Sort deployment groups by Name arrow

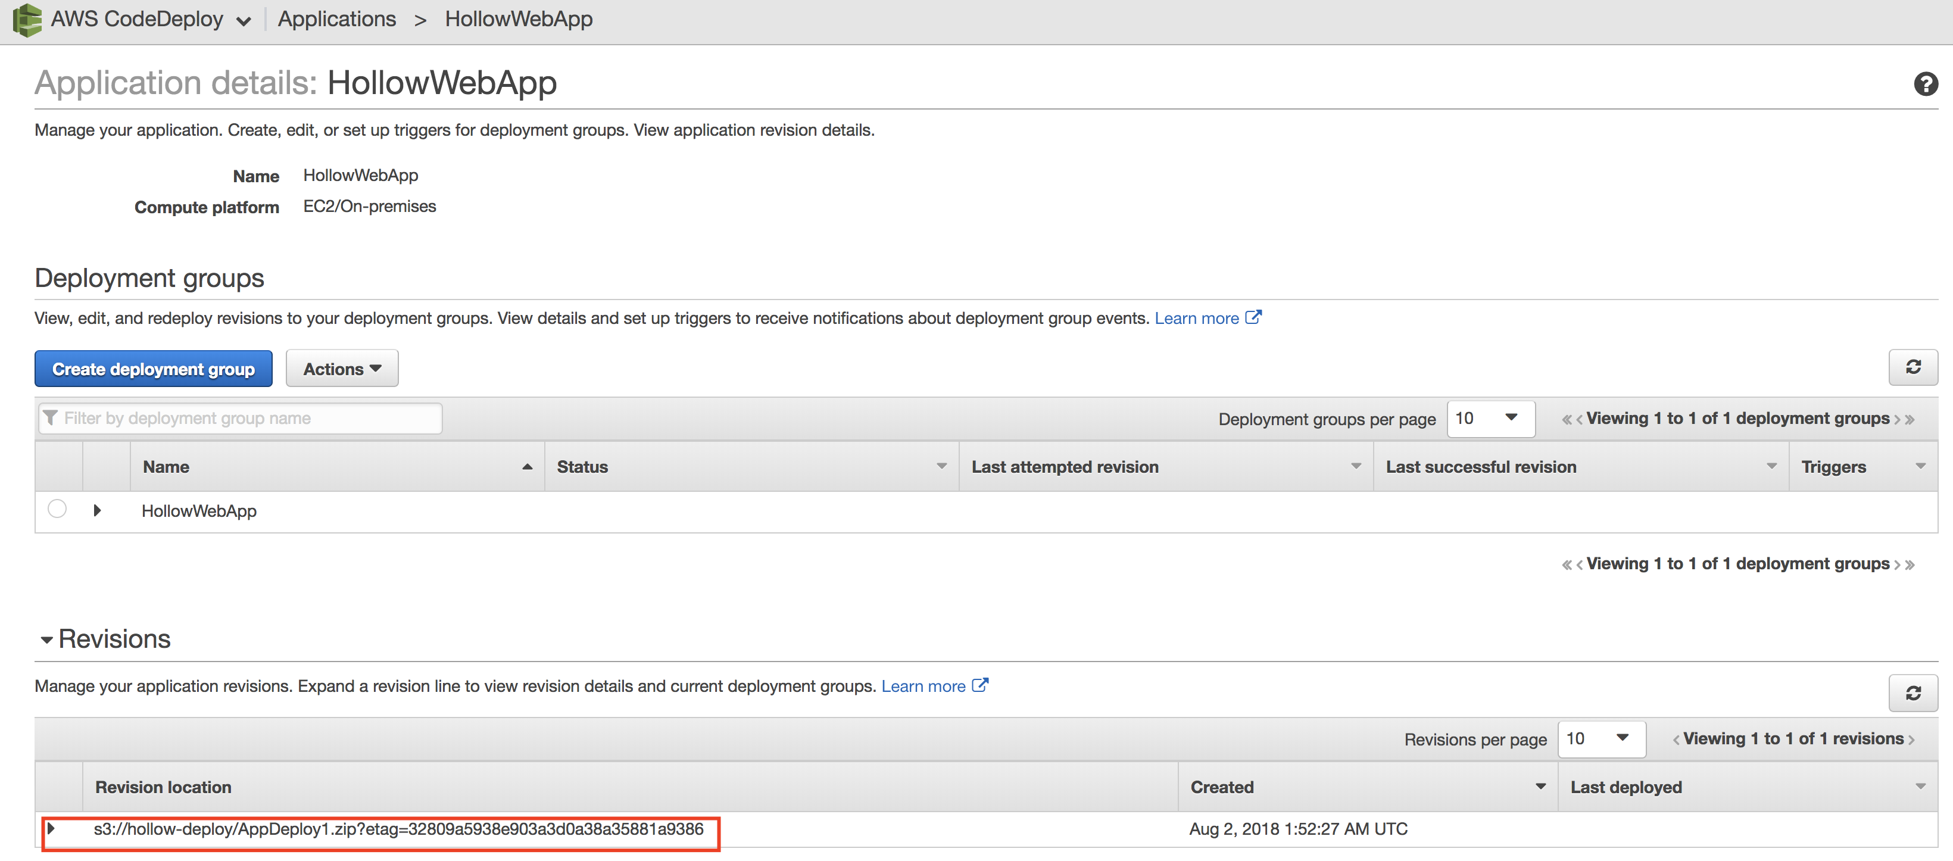pyautogui.click(x=527, y=467)
